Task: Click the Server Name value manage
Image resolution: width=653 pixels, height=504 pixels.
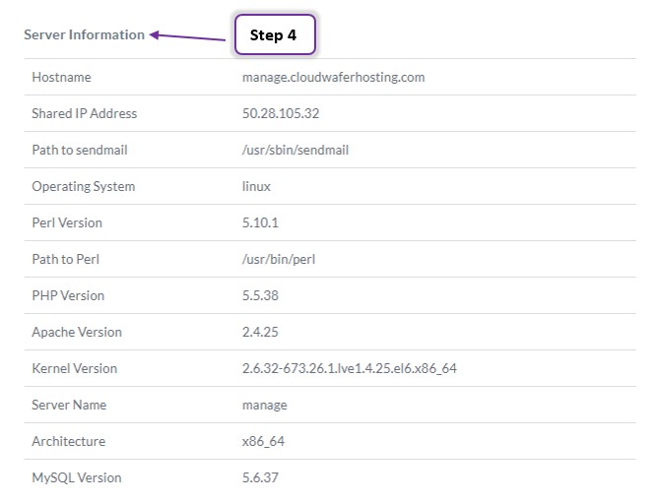Action: coord(264,405)
